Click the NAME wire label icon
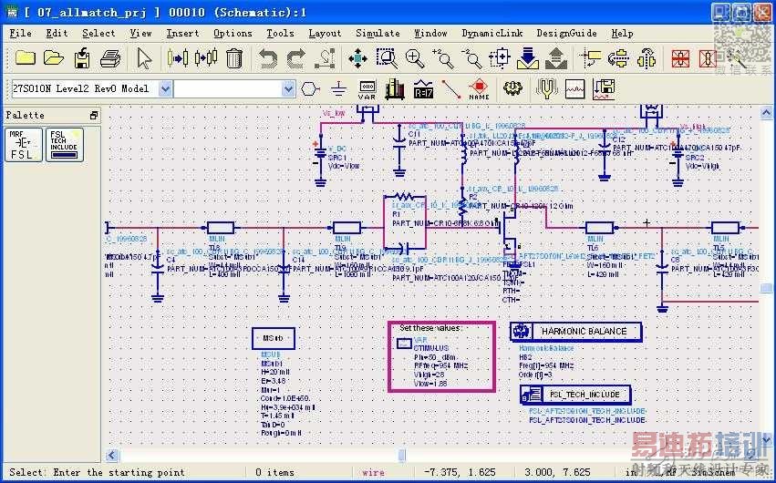 point(479,89)
